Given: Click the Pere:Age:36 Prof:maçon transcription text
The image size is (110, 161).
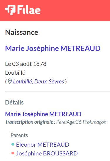Looking at the screenshot, I should pyautogui.click(x=81, y=122).
